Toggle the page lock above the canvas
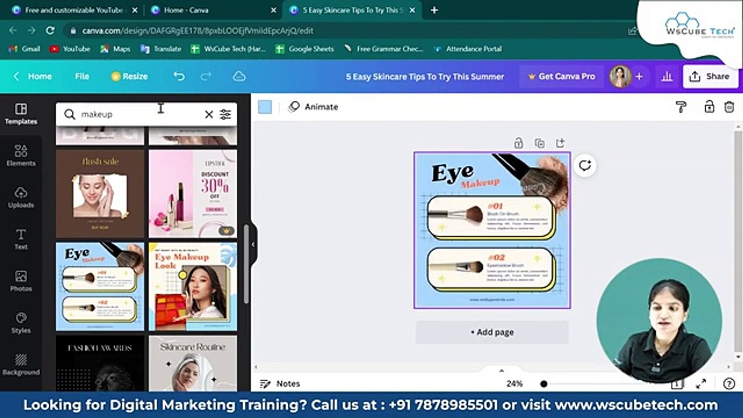743x418 pixels. [x=519, y=143]
